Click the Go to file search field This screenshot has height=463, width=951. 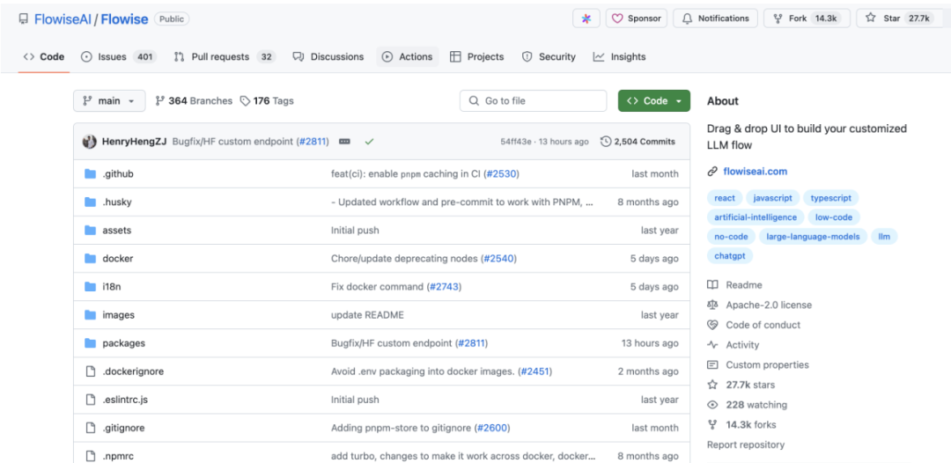coord(533,101)
